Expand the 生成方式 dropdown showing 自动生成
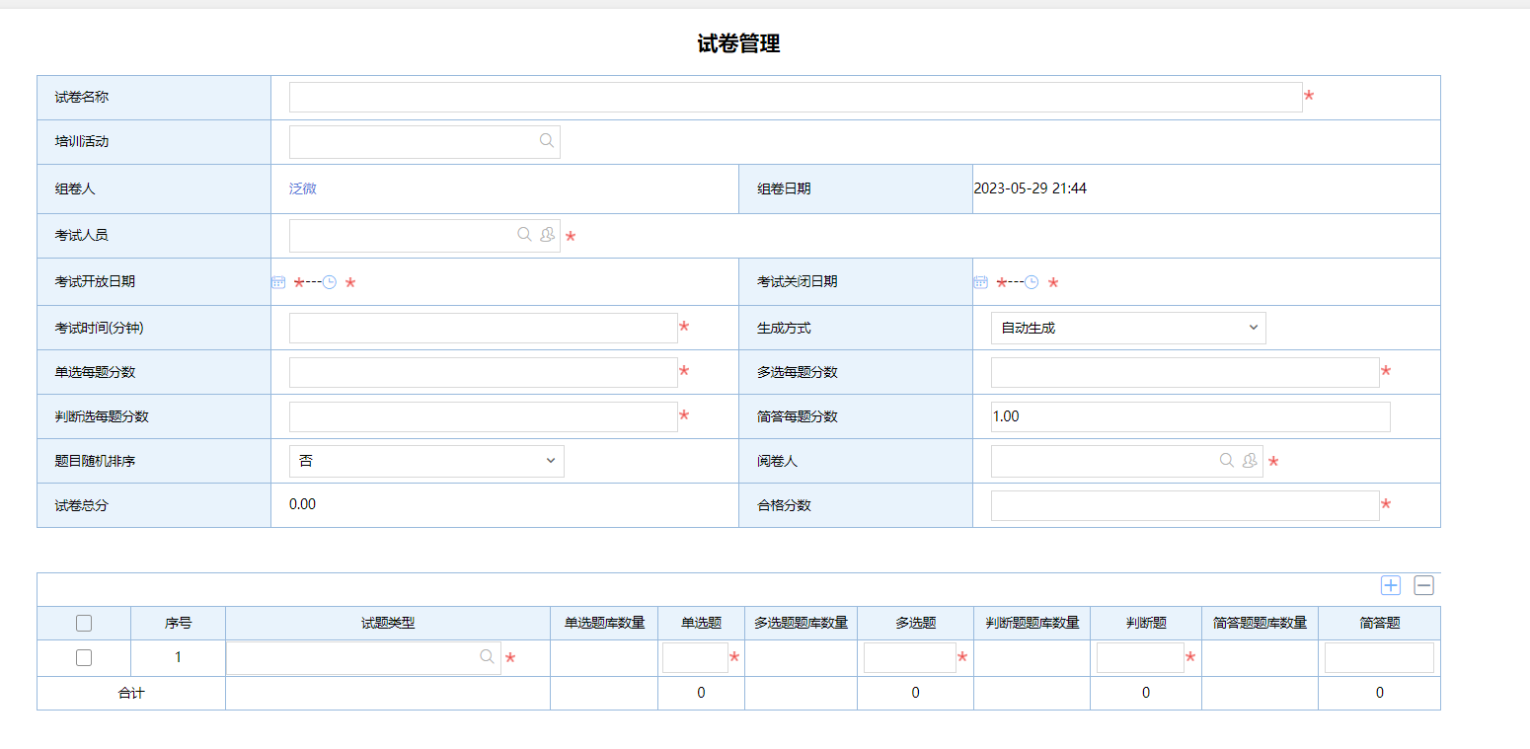This screenshot has width=1530, height=749. tap(1128, 328)
